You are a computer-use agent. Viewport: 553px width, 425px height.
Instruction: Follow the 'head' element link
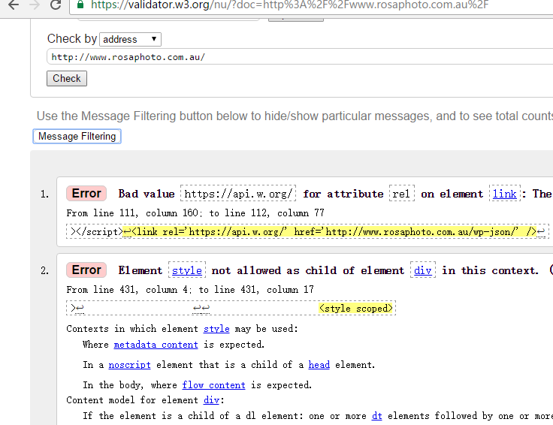point(319,365)
